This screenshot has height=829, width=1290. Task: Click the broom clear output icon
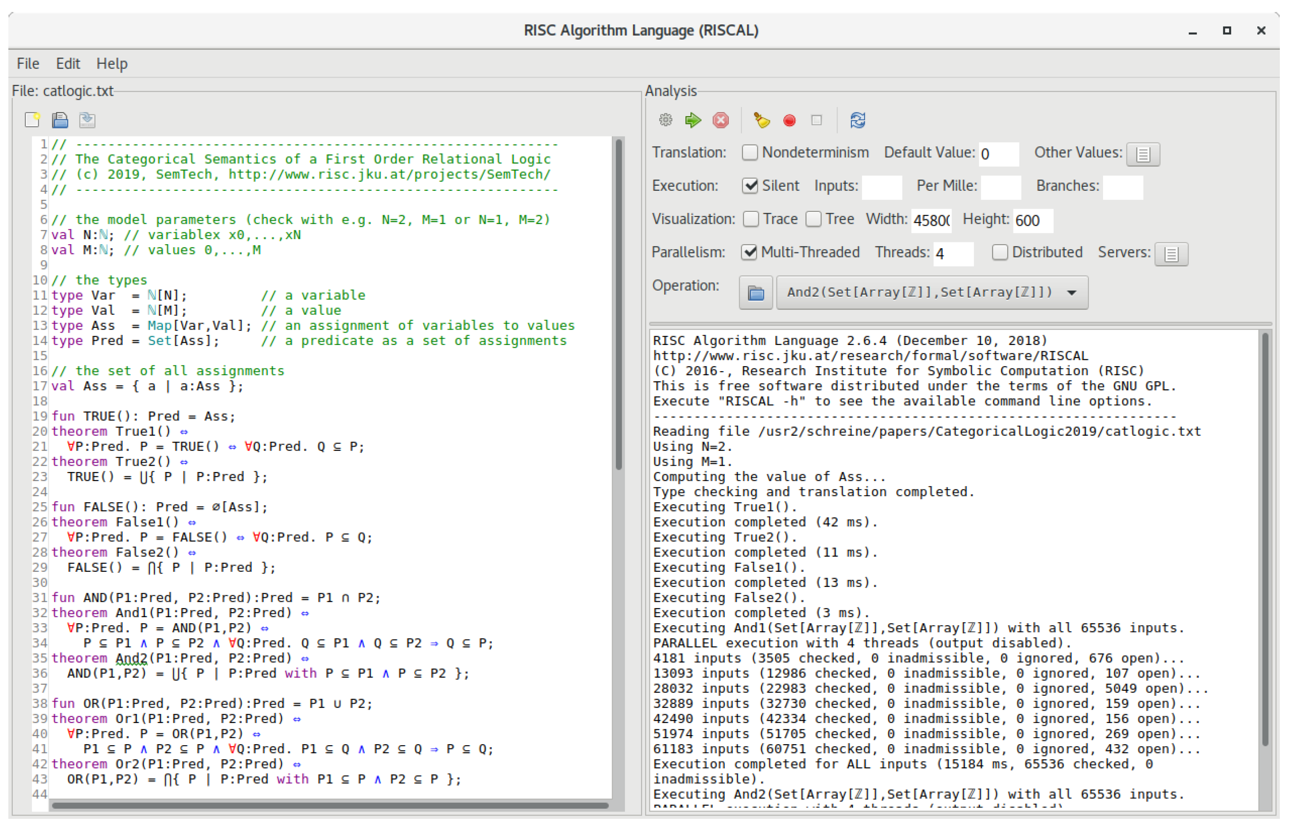[762, 120]
